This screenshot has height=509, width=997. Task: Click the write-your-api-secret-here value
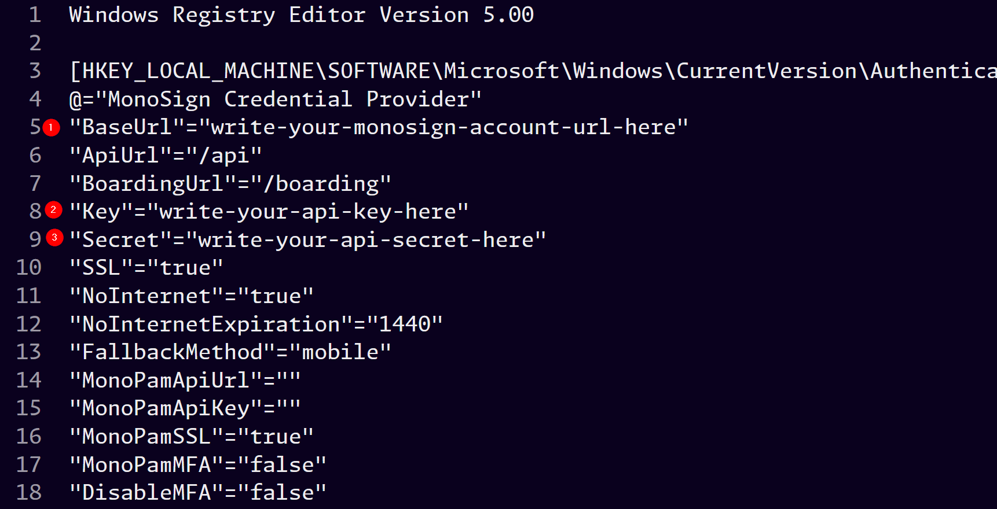pyautogui.click(x=366, y=240)
